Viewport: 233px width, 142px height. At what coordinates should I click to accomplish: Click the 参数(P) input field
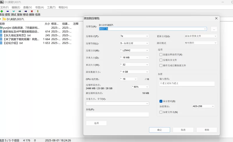coord(117,115)
